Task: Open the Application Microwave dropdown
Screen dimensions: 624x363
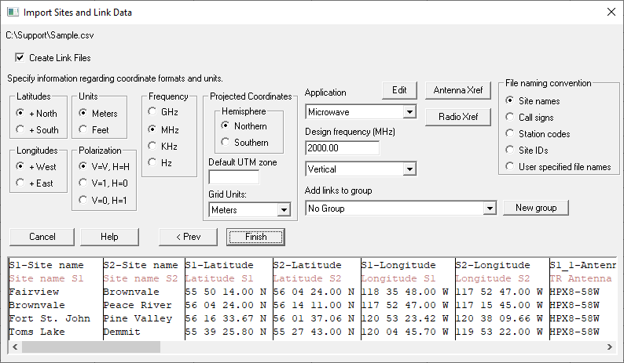Action: (407, 112)
